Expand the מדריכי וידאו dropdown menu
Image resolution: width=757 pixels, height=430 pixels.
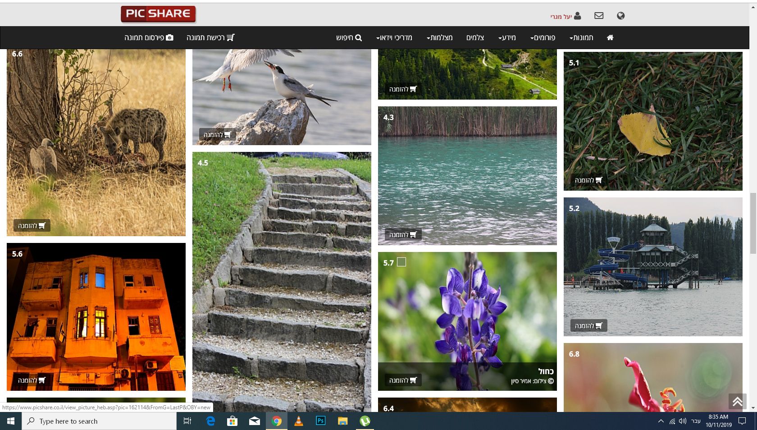(x=394, y=37)
